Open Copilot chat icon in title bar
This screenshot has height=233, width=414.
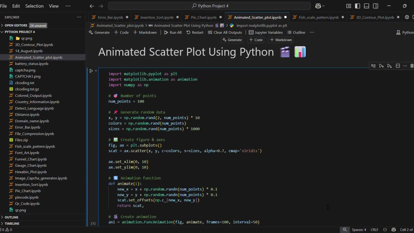click(x=318, y=6)
